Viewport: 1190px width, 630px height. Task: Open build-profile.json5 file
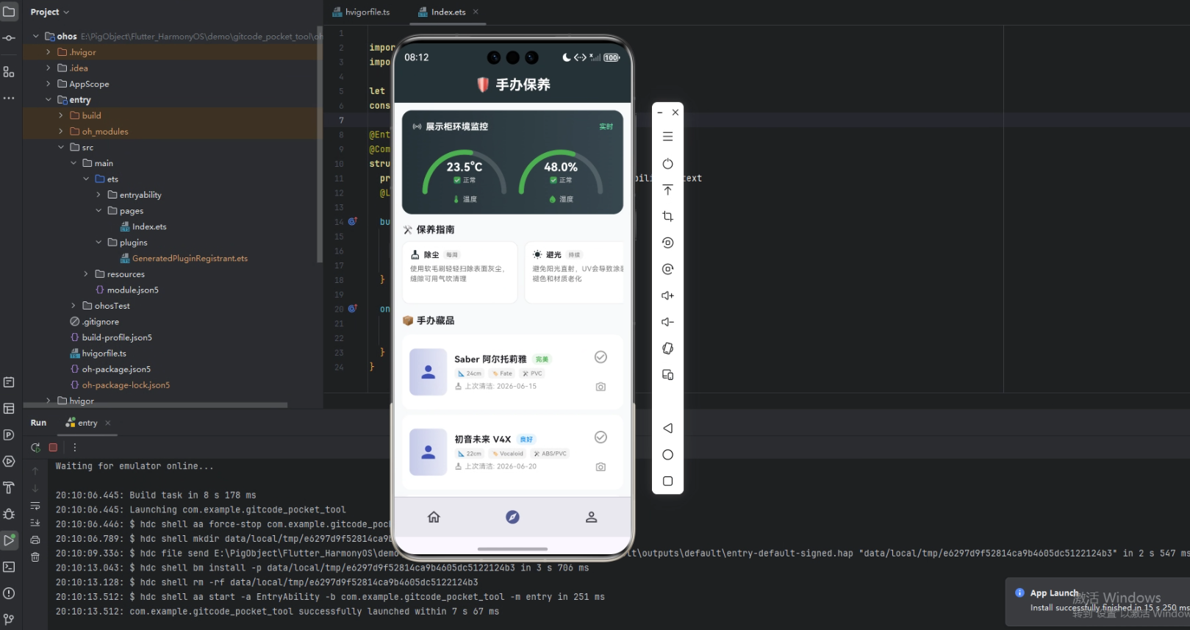(111, 337)
